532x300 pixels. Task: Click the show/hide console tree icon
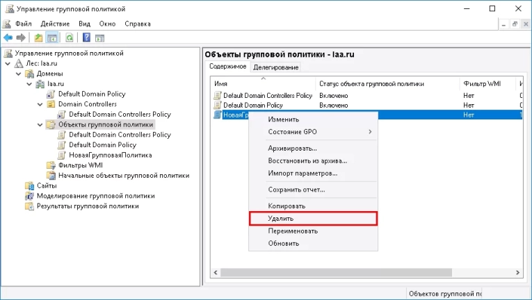[x=51, y=37]
